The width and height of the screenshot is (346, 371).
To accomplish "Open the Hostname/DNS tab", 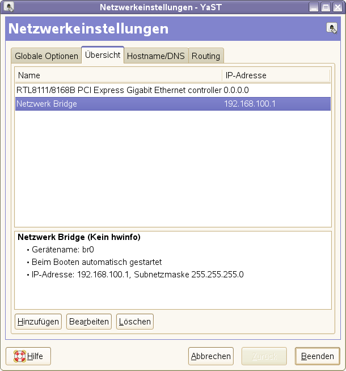I will 156,56.
